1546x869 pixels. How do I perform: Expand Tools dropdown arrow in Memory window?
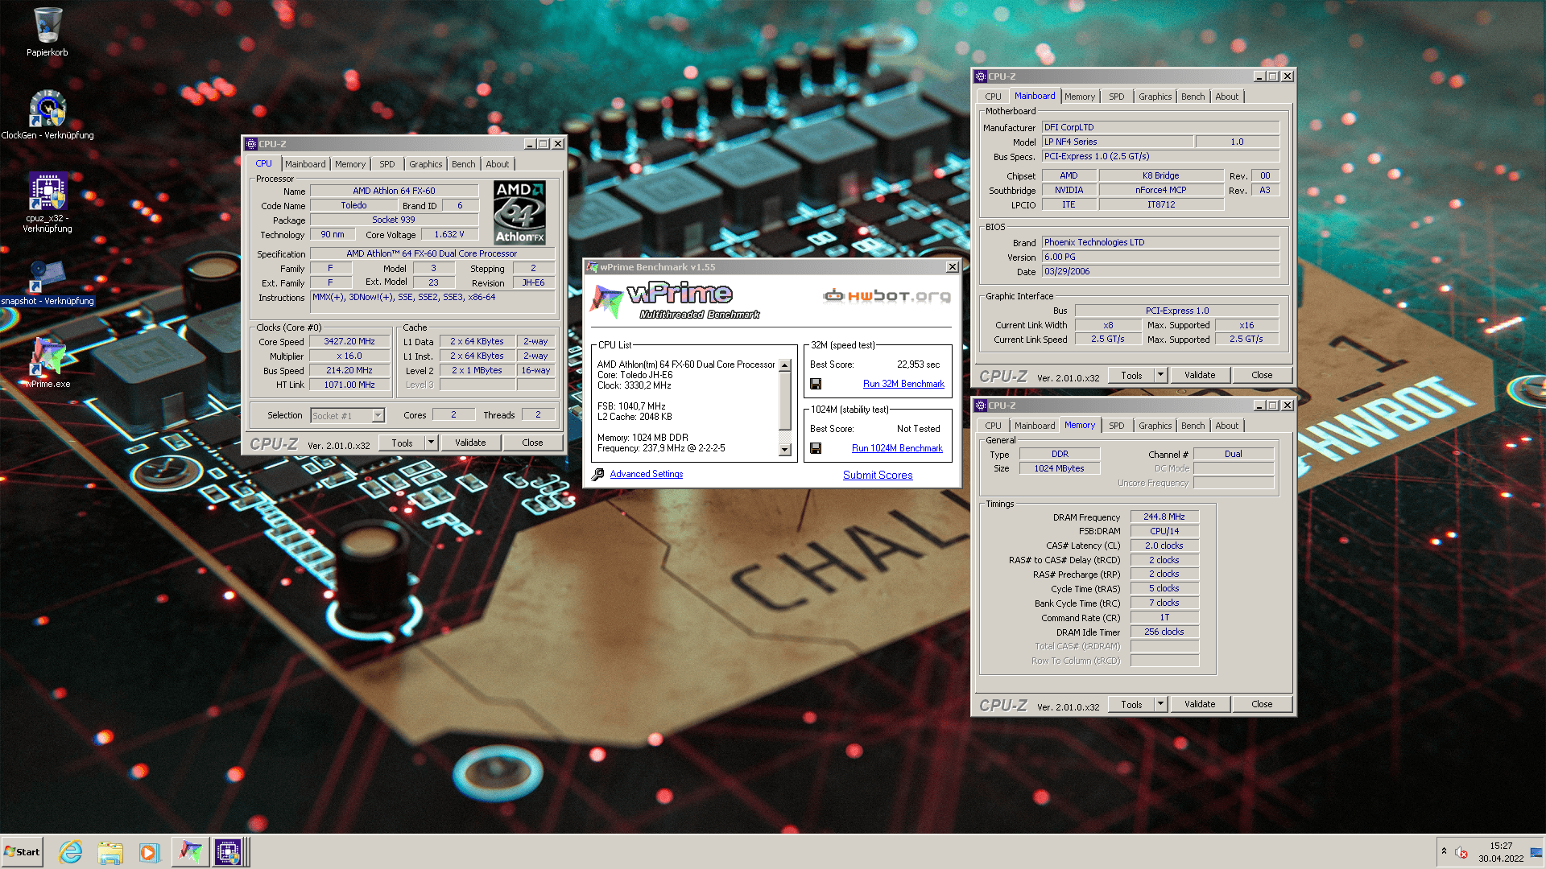(1160, 704)
